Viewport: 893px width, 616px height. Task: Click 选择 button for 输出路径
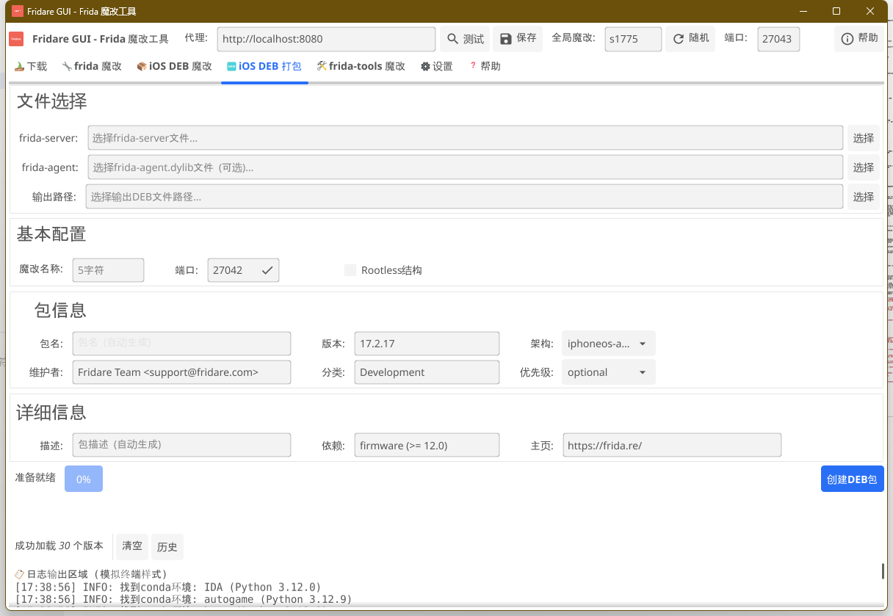click(x=864, y=197)
